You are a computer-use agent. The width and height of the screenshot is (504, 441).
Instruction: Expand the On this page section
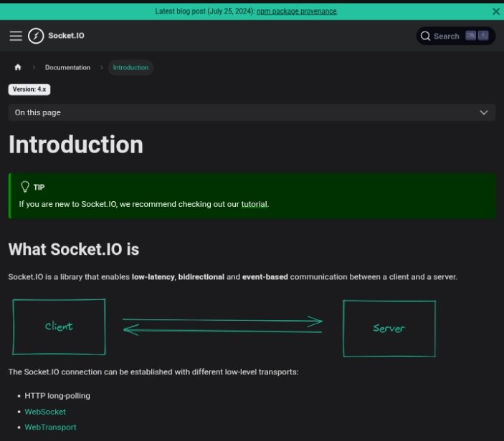tap(252, 112)
